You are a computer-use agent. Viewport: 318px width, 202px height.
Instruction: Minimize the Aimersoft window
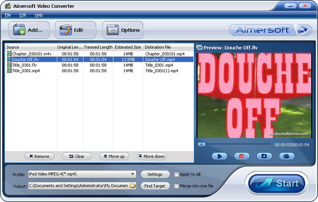tap(290, 6)
